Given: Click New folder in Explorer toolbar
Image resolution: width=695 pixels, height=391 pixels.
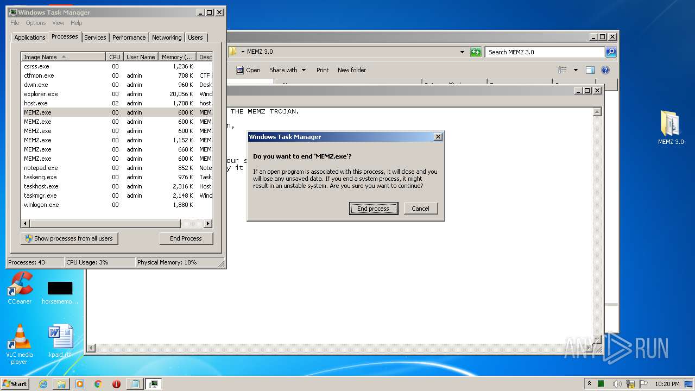Looking at the screenshot, I should coord(352,70).
